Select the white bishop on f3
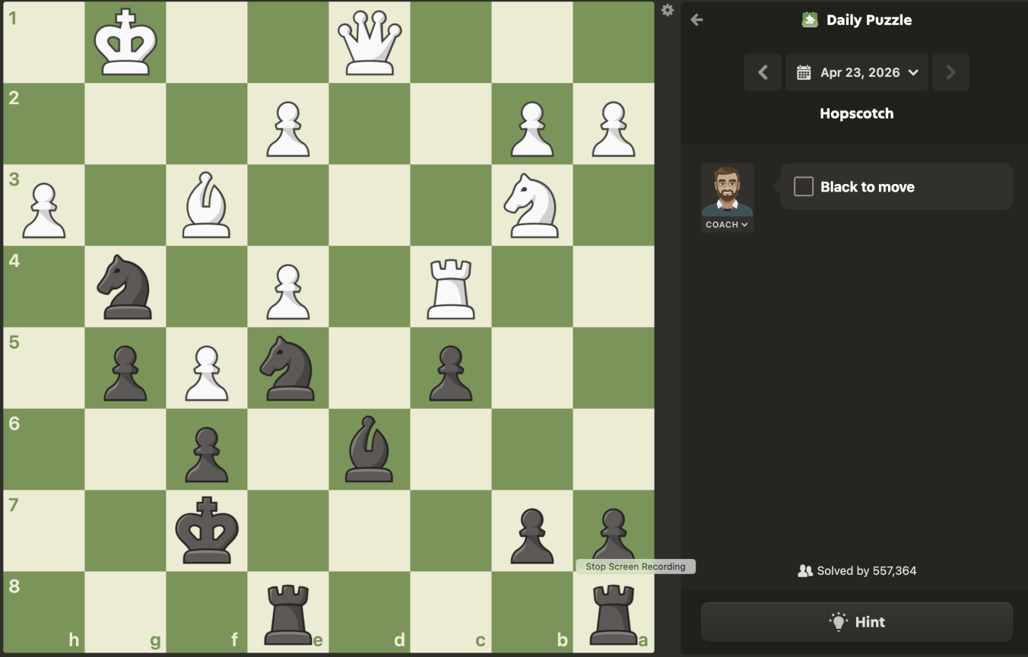This screenshot has height=657, width=1028. click(x=207, y=205)
